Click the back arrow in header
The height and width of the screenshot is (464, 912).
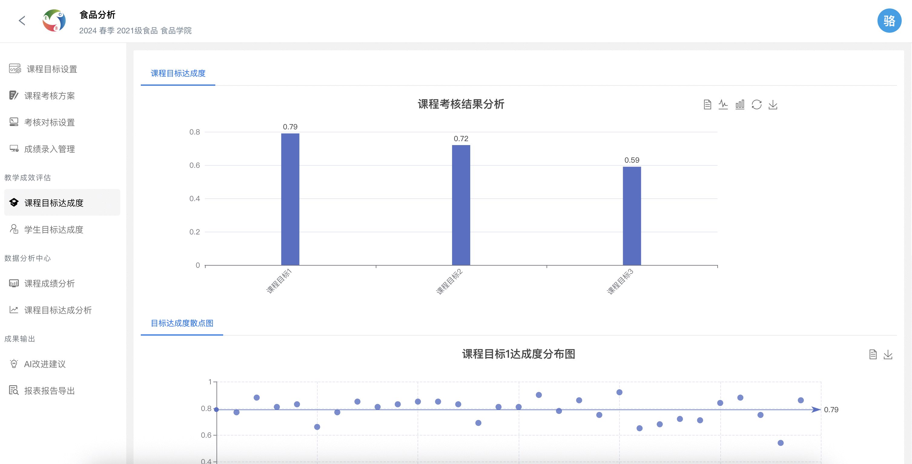tap(22, 21)
